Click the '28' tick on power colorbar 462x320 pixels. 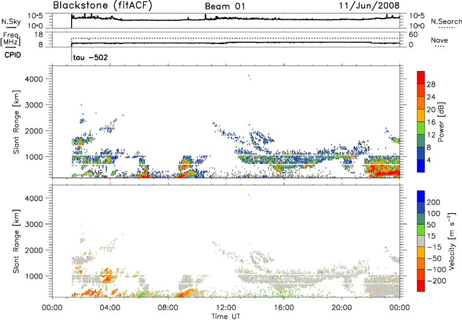click(x=431, y=84)
